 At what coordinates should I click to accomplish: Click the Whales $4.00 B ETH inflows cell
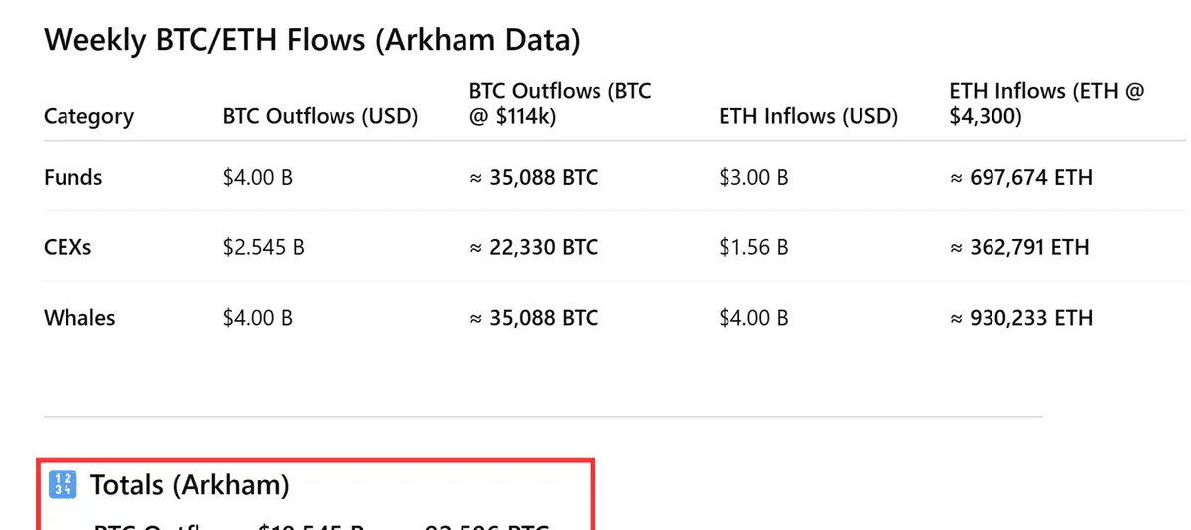tap(753, 318)
